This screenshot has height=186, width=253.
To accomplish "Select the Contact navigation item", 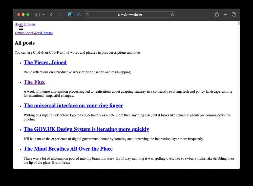I will (47, 33).
